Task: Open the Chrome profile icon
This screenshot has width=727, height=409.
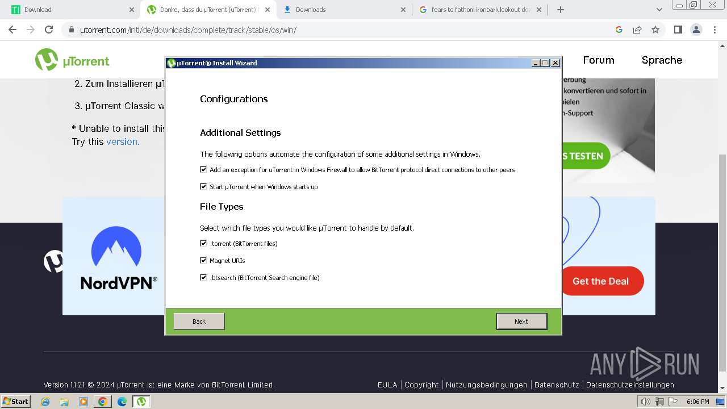Action: click(696, 30)
